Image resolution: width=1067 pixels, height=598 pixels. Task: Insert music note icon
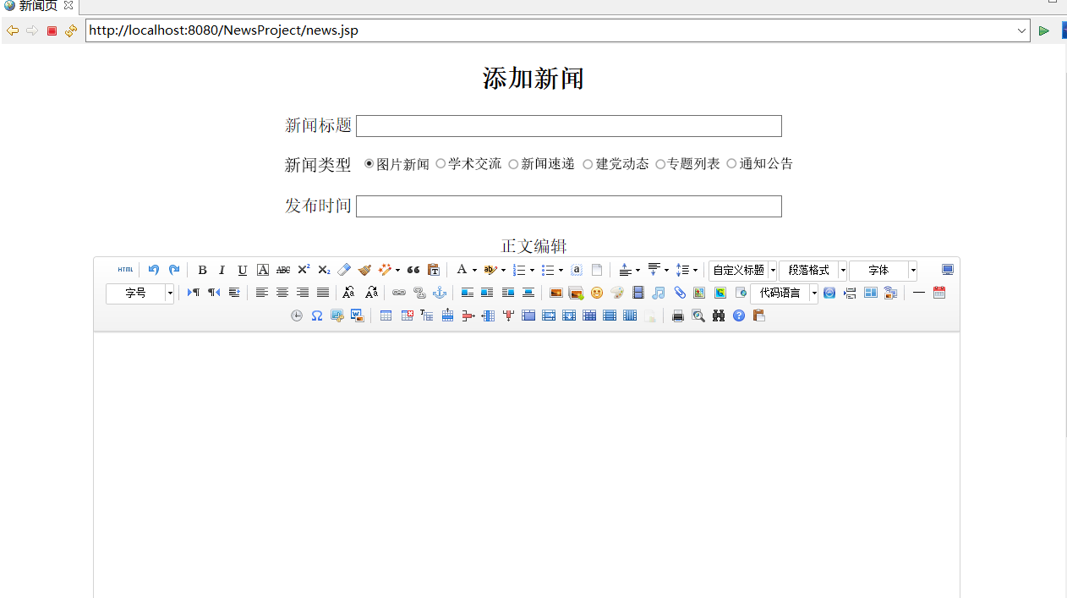coord(659,293)
